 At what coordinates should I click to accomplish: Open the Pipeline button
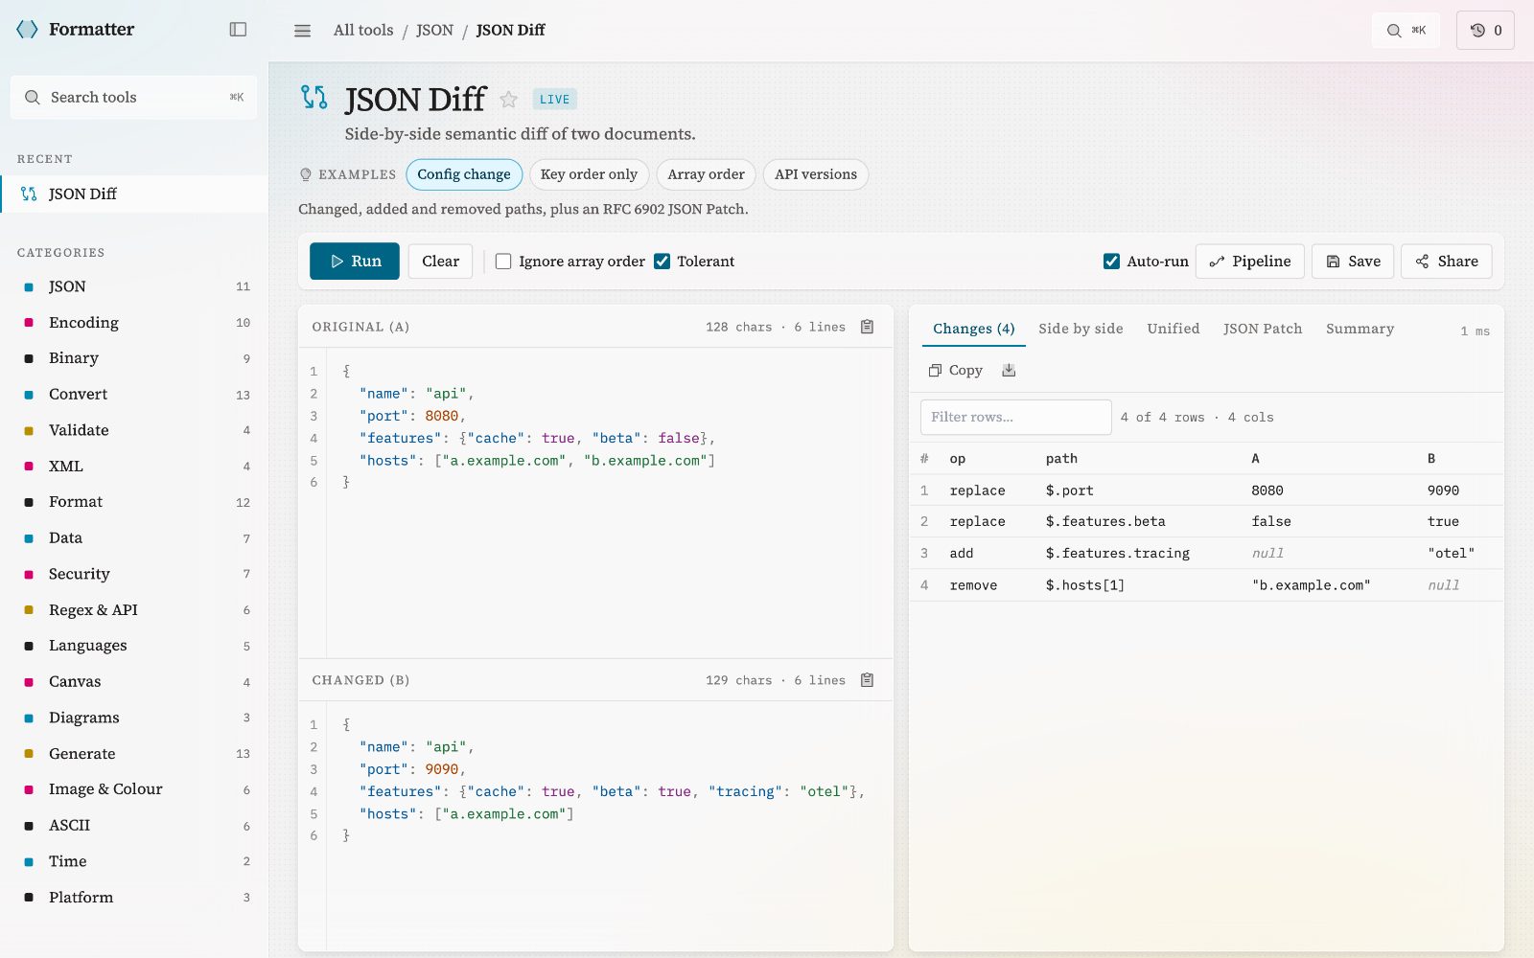click(x=1250, y=262)
